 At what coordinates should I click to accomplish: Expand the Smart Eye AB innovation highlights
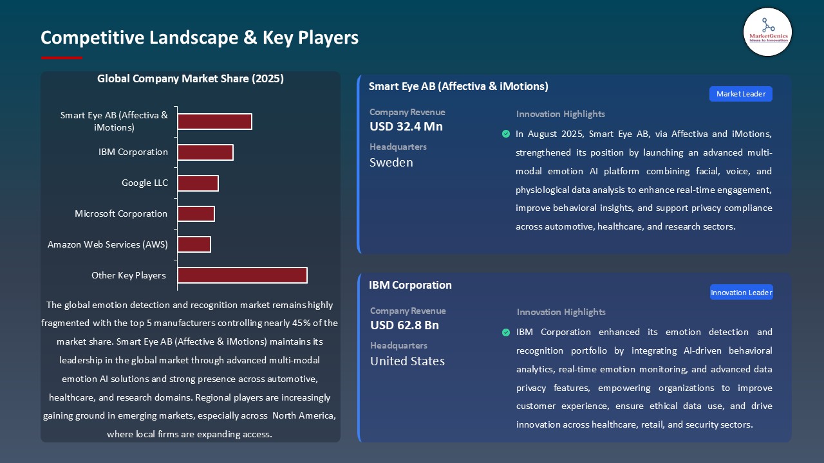[x=644, y=180]
